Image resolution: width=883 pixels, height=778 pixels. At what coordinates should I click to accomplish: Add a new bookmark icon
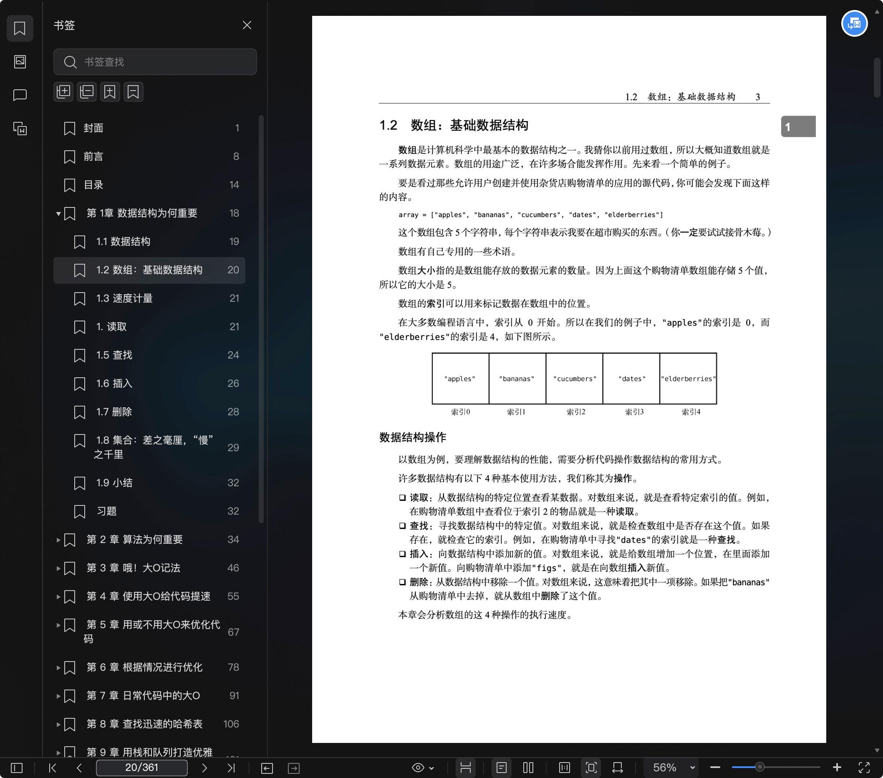point(110,91)
